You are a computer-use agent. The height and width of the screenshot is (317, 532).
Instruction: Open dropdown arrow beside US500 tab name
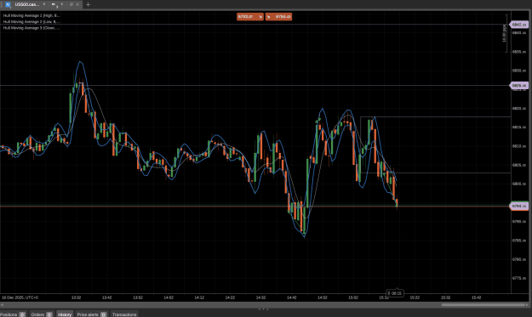click(44, 4)
